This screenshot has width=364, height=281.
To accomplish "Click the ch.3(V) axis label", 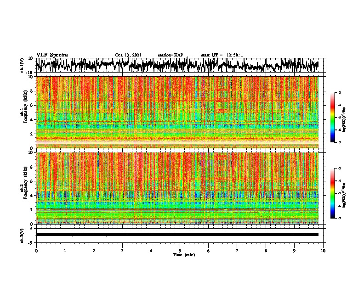I will (x=22, y=236).
